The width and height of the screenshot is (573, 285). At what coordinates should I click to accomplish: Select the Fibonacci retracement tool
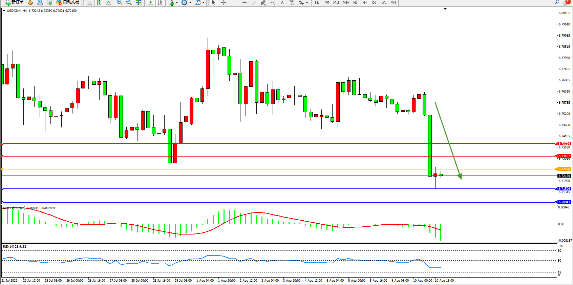[x=273, y=2]
